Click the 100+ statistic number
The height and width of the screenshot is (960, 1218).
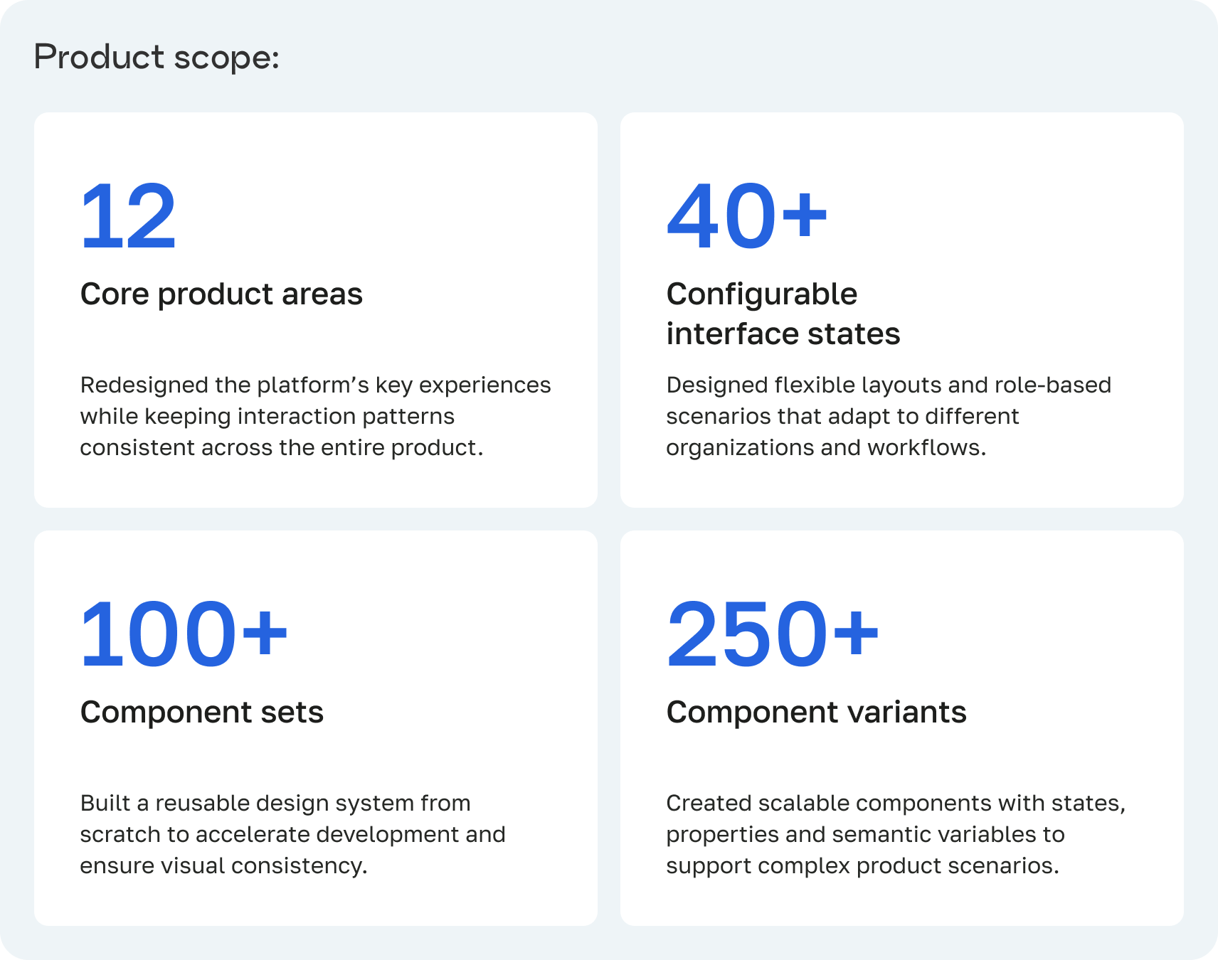click(x=184, y=634)
